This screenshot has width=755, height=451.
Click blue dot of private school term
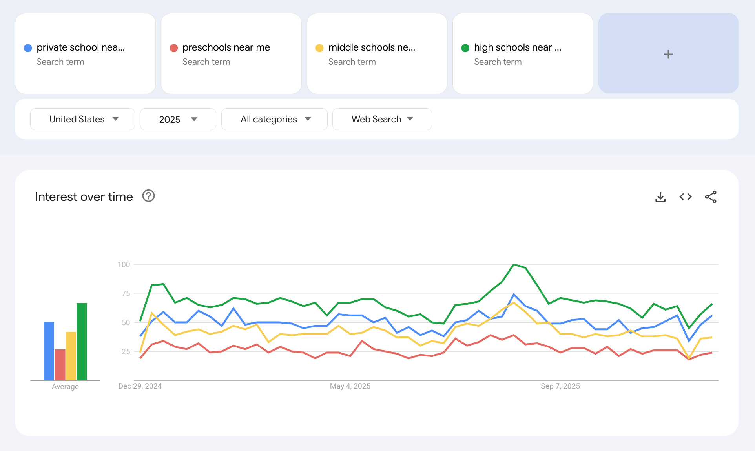(x=28, y=48)
